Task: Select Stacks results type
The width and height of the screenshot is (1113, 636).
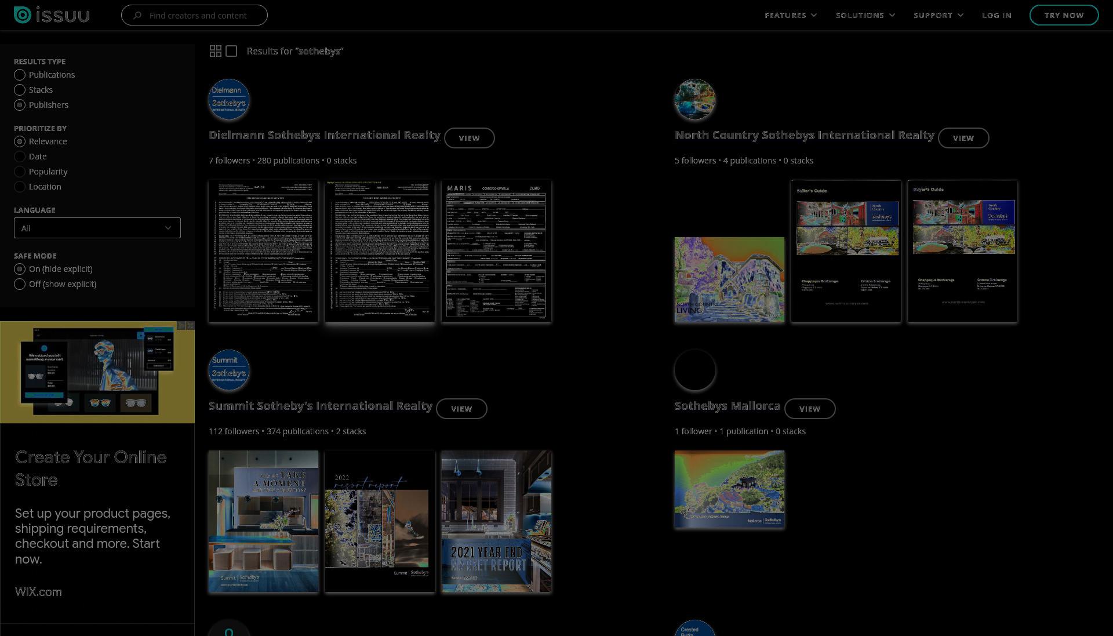Action: 34,90
